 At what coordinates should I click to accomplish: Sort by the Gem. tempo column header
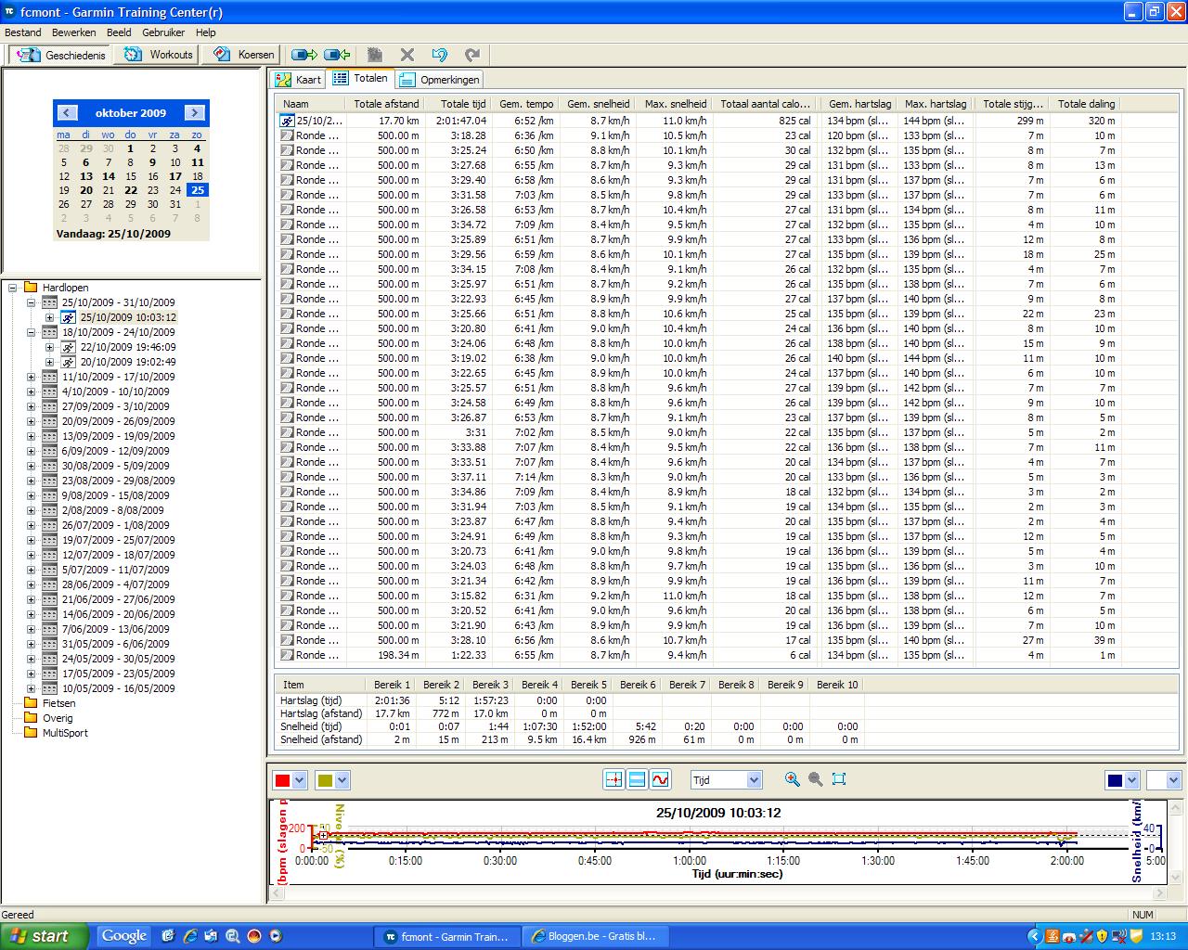click(x=526, y=104)
